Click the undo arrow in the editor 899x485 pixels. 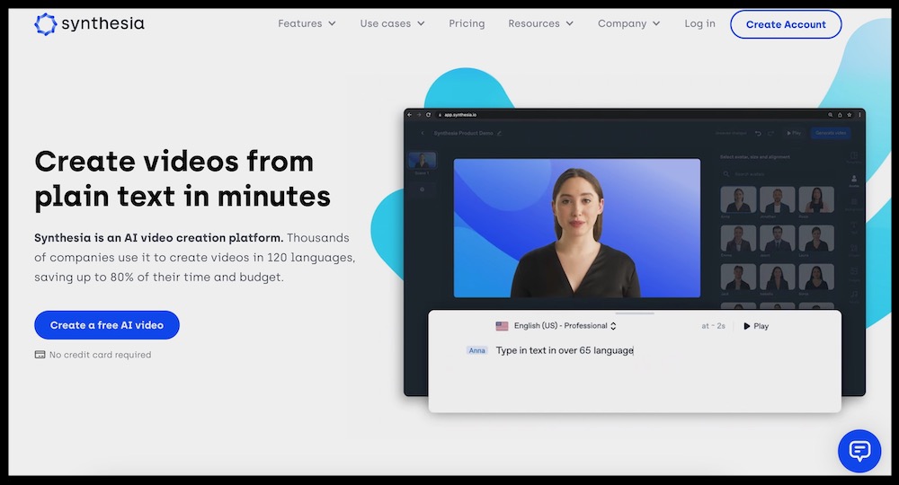tap(759, 134)
